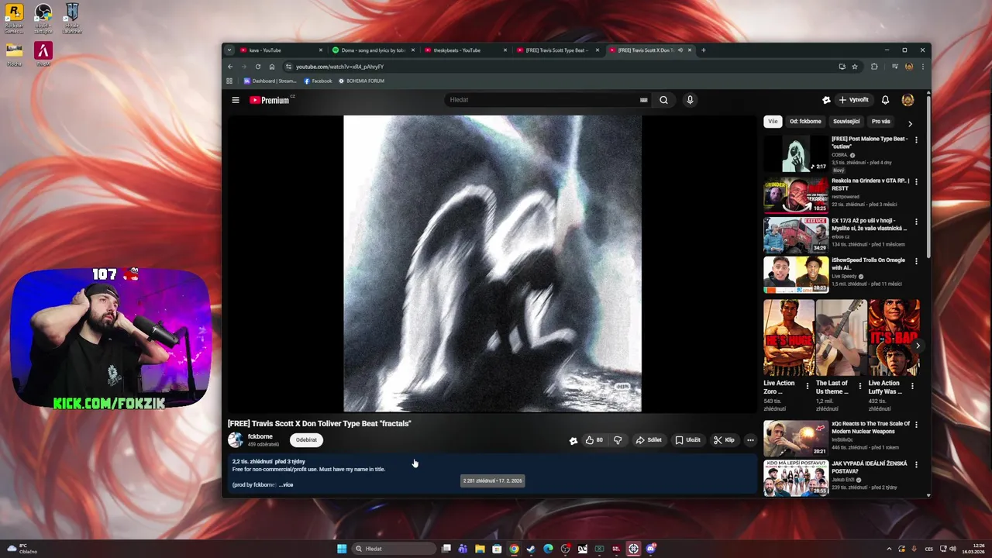Open options for The Last of Us theme short

(859, 385)
